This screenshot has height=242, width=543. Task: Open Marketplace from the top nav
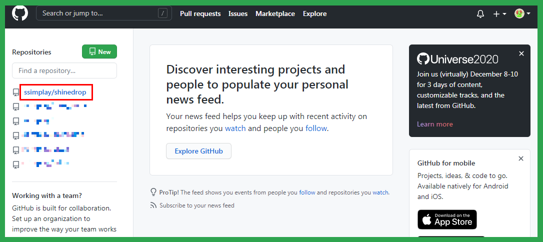275,14
